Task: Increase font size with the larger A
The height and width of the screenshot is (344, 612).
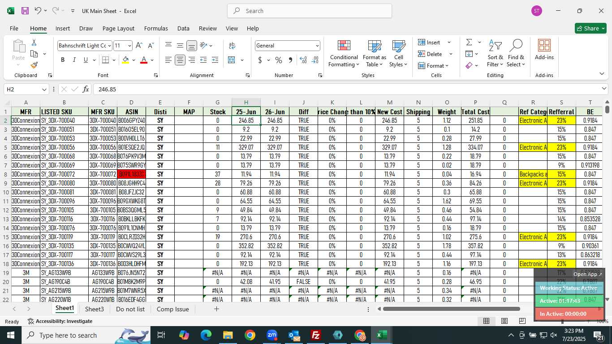Action: 139,46
